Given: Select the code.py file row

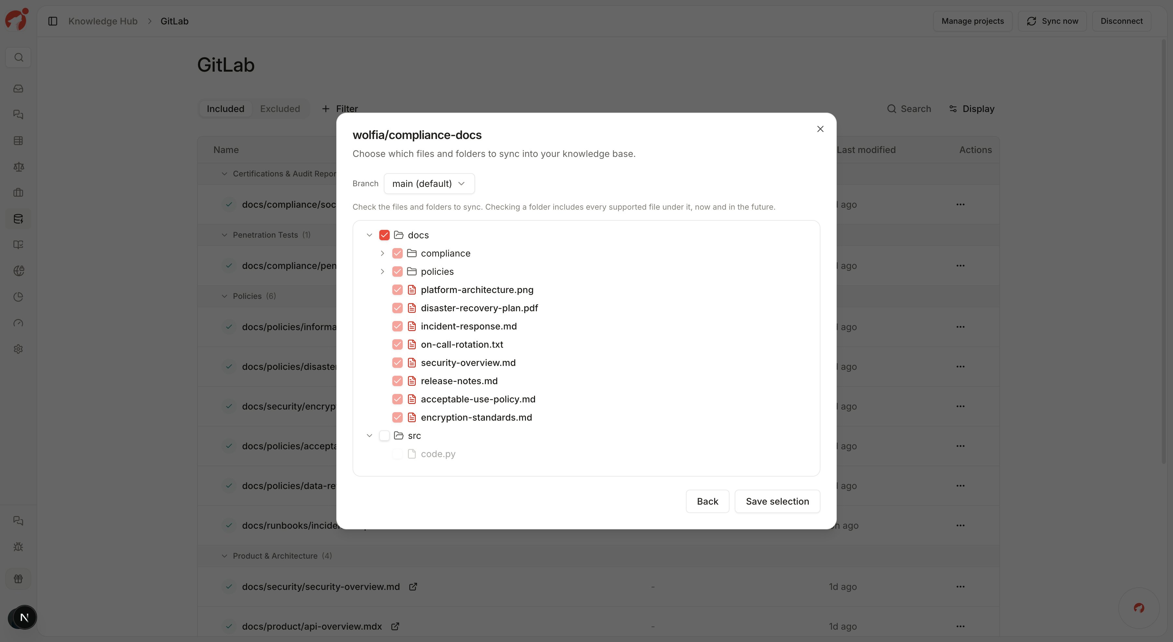Looking at the screenshot, I should click(x=438, y=454).
